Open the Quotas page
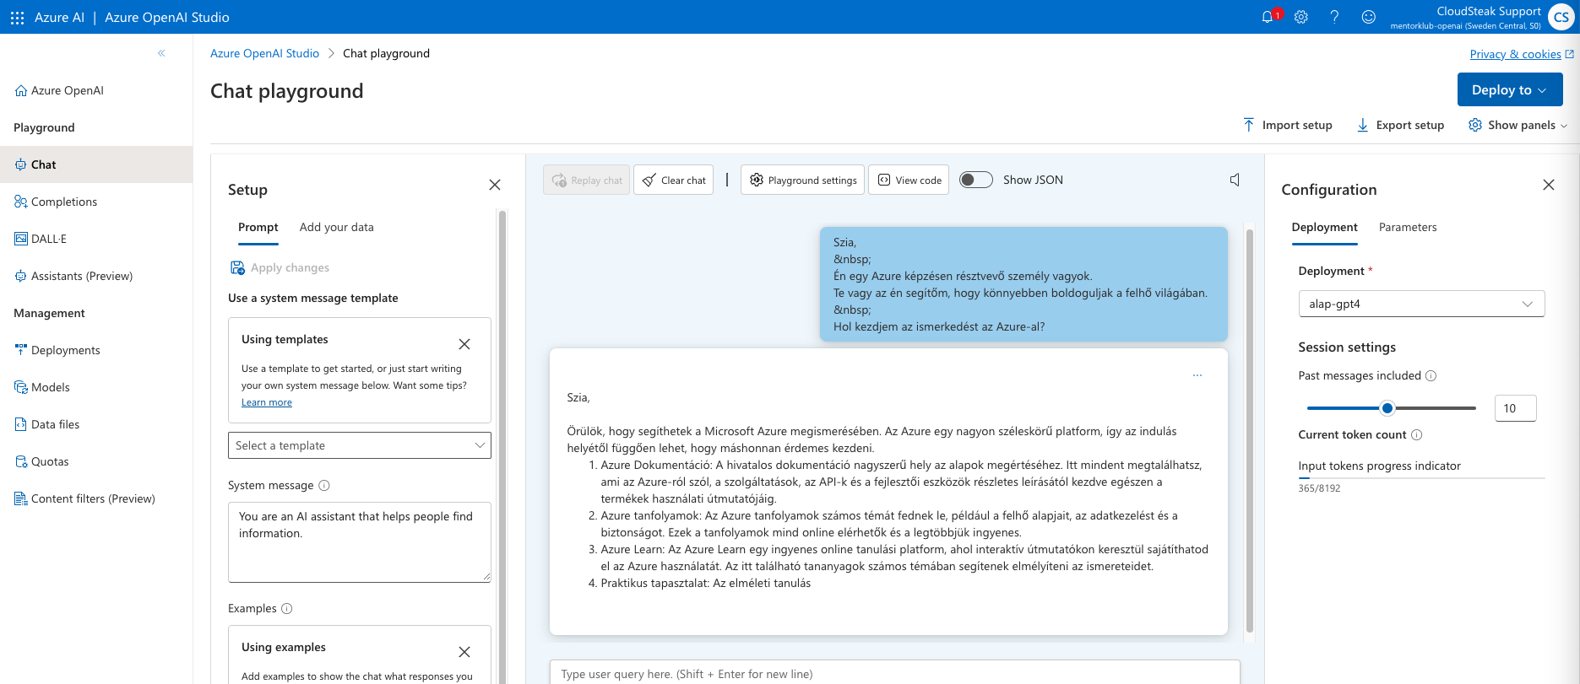Image resolution: width=1580 pixels, height=684 pixels. coord(42,461)
